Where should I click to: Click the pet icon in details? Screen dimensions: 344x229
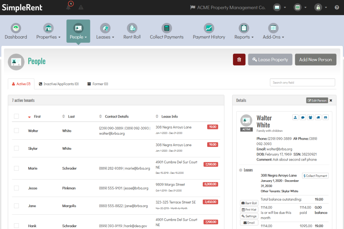326,117
